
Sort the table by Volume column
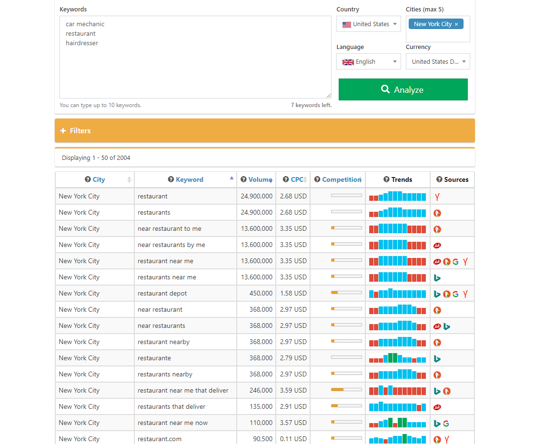pyautogui.click(x=260, y=179)
